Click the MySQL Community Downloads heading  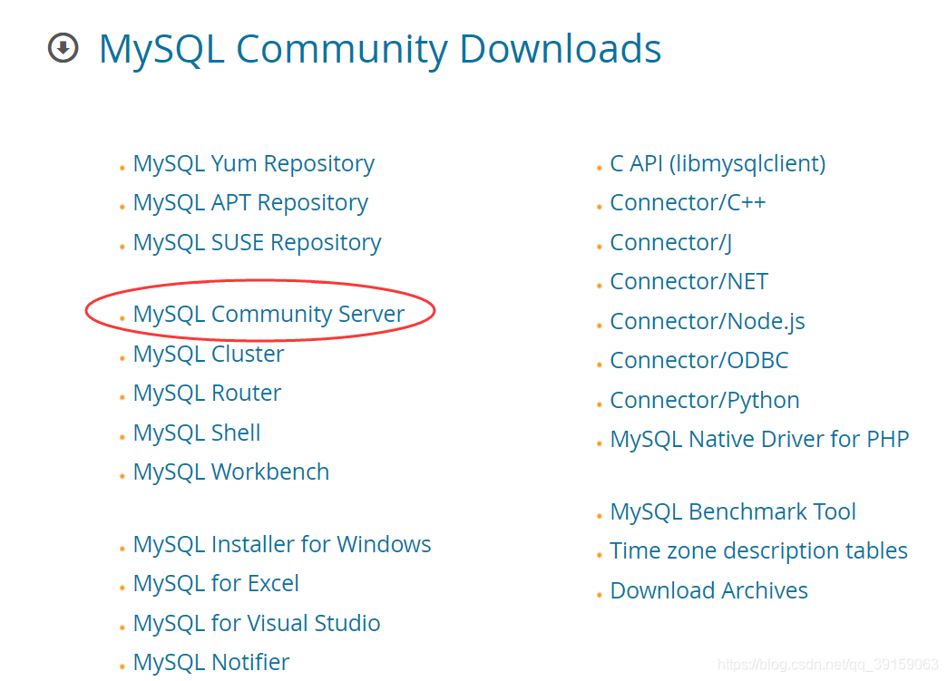380,49
